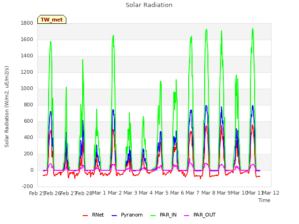Click the Mar 8 x-axis tick label
This screenshot has height=224, width=299.
(208, 193)
